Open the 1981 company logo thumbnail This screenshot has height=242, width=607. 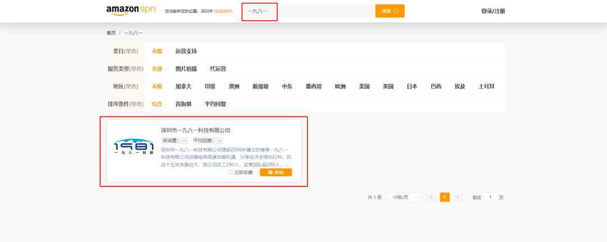(x=134, y=147)
